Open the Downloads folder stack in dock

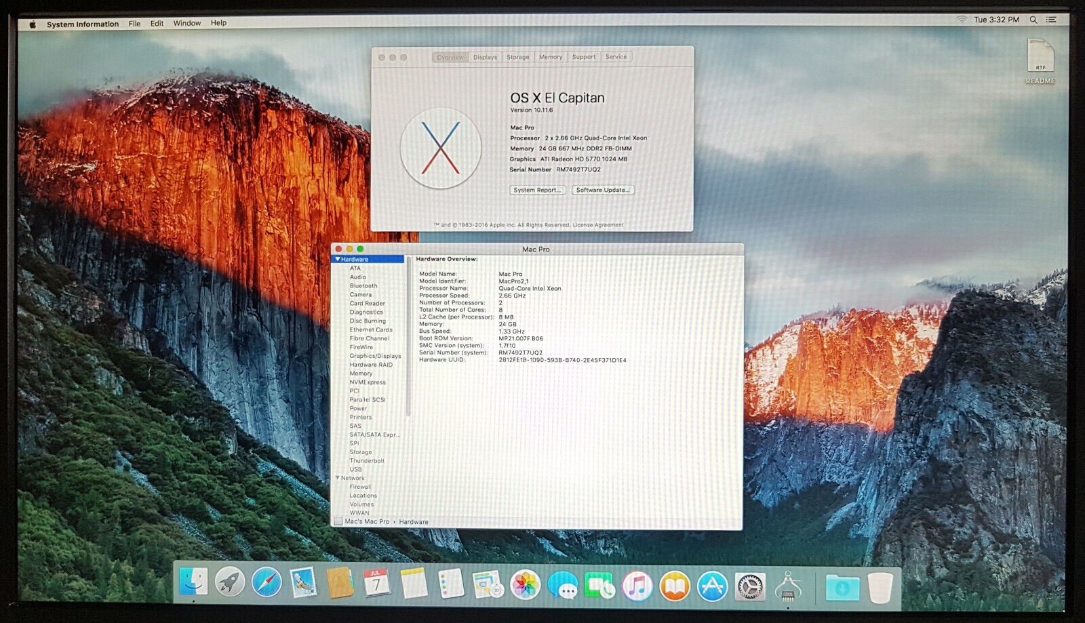pos(842,588)
